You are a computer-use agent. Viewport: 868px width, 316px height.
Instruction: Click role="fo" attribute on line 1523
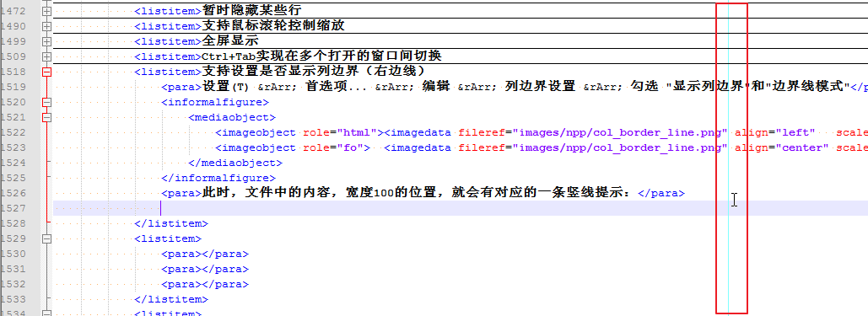tap(333, 147)
